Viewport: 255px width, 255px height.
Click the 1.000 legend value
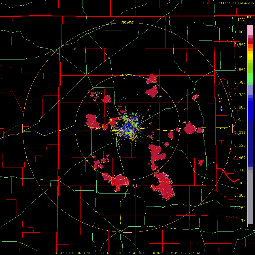coord(240,32)
